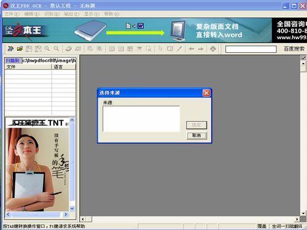Viewport: 307px width, 230px height.
Task: Click the main view scroll down arrow
Action: [x=303, y=213]
